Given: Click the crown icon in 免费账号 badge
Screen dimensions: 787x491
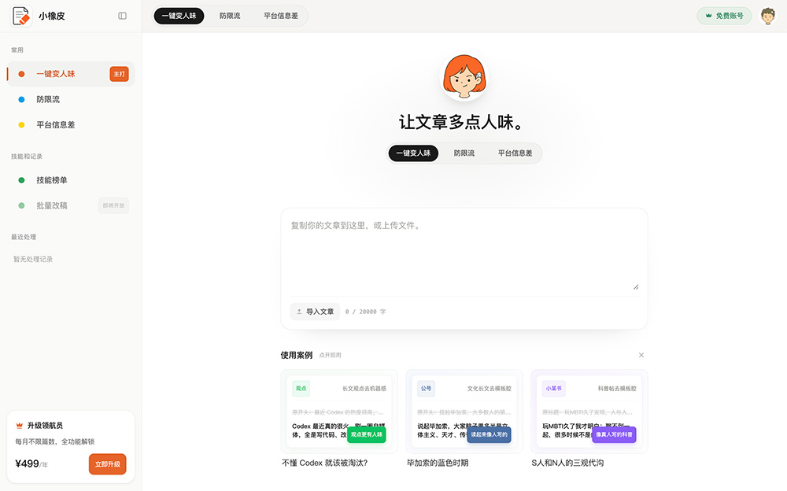Looking at the screenshot, I should pyautogui.click(x=709, y=16).
